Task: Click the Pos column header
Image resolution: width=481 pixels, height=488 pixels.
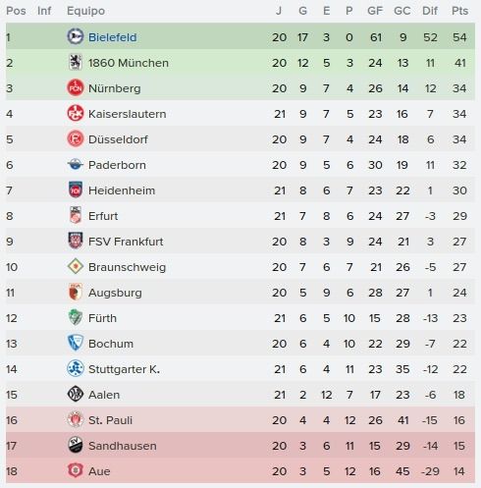Action: 16,11
